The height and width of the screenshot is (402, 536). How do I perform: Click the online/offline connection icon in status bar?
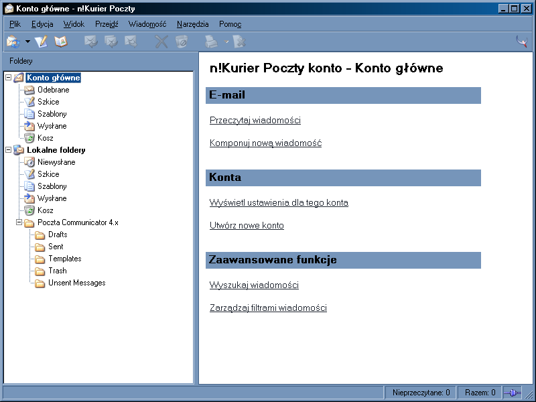point(512,393)
